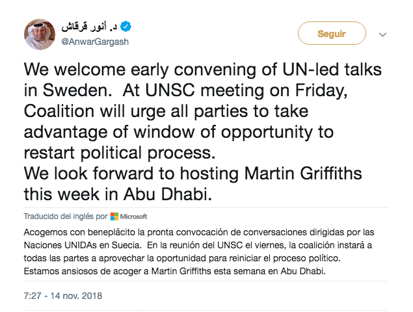This screenshot has width=413, height=312.
Task: Click the 'Traducido del inglés por' label
Action: [x=65, y=216]
